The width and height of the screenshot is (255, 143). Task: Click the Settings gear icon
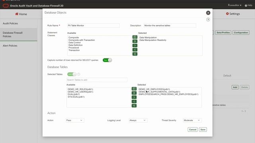point(228,14)
